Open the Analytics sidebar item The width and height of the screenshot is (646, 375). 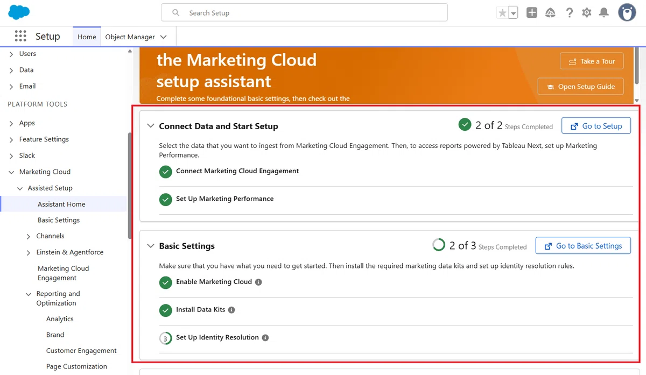60,319
